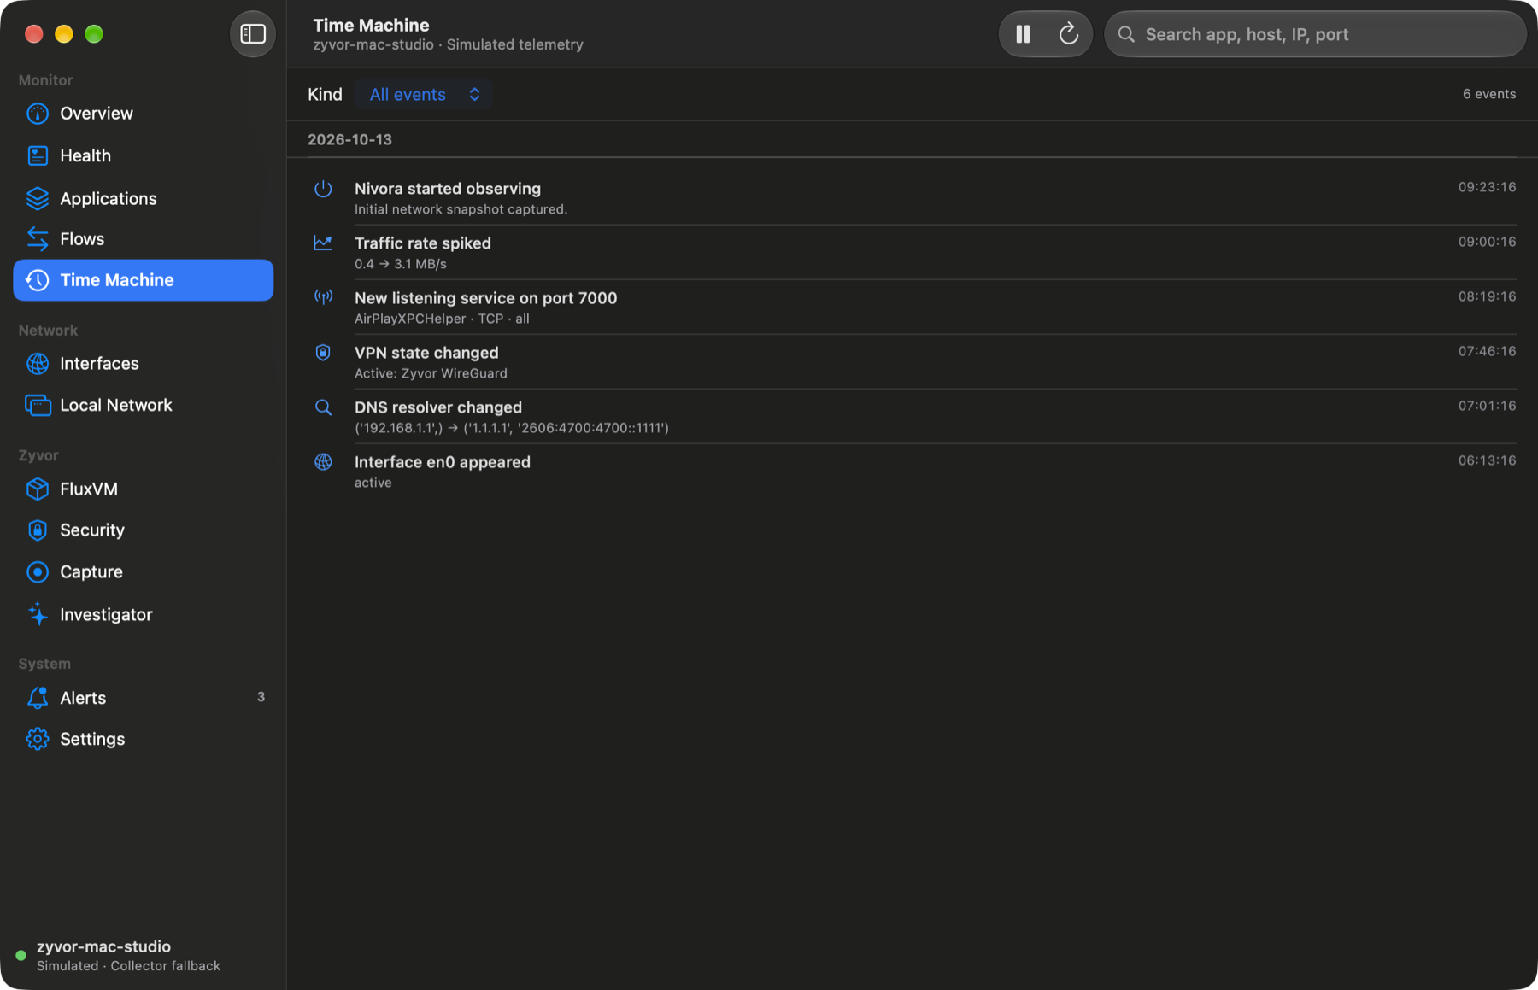Click the Health report icon
Screen dimensions: 1538x990
click(x=38, y=155)
